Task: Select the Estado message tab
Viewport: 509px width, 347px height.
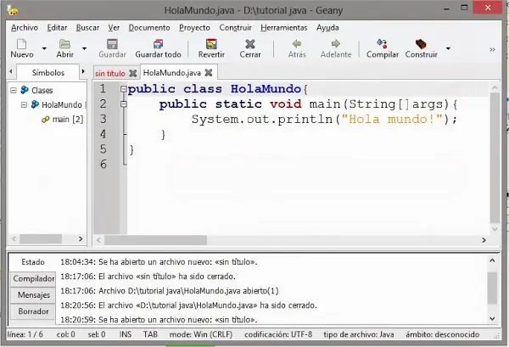Action: pos(33,262)
